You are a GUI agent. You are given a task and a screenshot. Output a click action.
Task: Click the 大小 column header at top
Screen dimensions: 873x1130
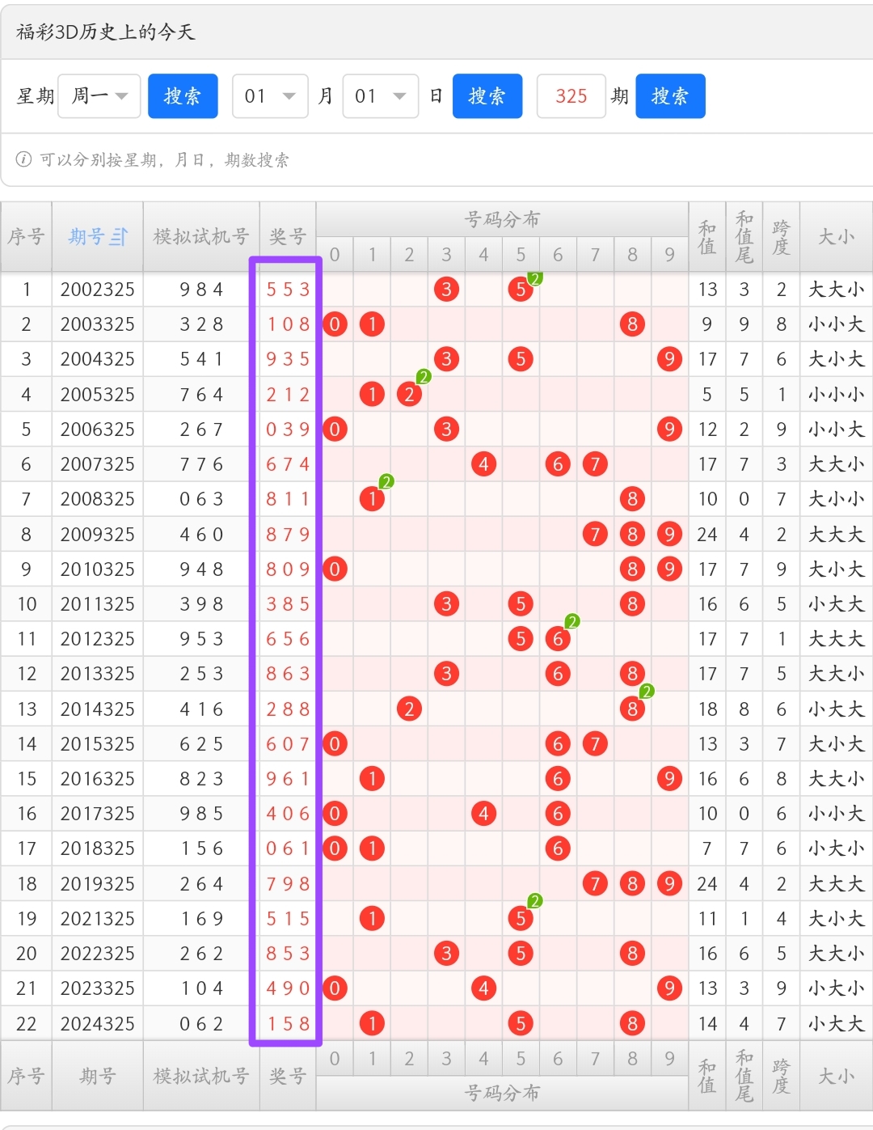tap(836, 236)
